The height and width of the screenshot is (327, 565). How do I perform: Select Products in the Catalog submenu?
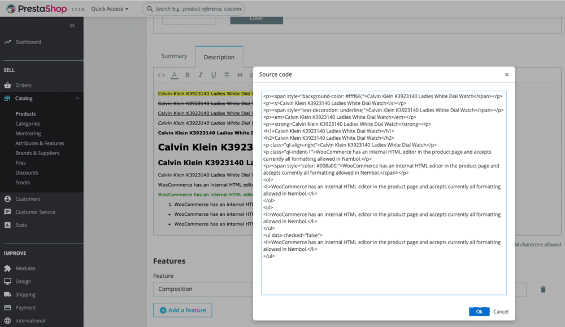[x=25, y=114]
